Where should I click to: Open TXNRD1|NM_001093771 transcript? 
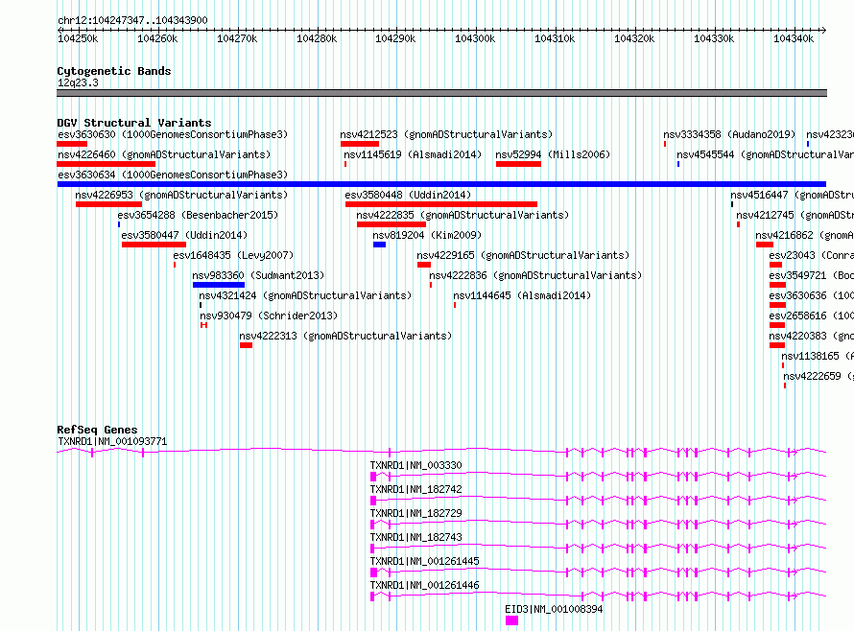click(x=112, y=441)
